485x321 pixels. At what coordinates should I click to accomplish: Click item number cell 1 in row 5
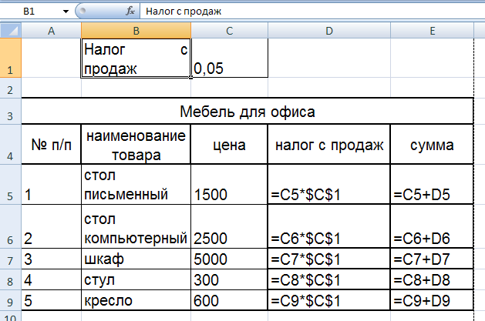click(52, 184)
